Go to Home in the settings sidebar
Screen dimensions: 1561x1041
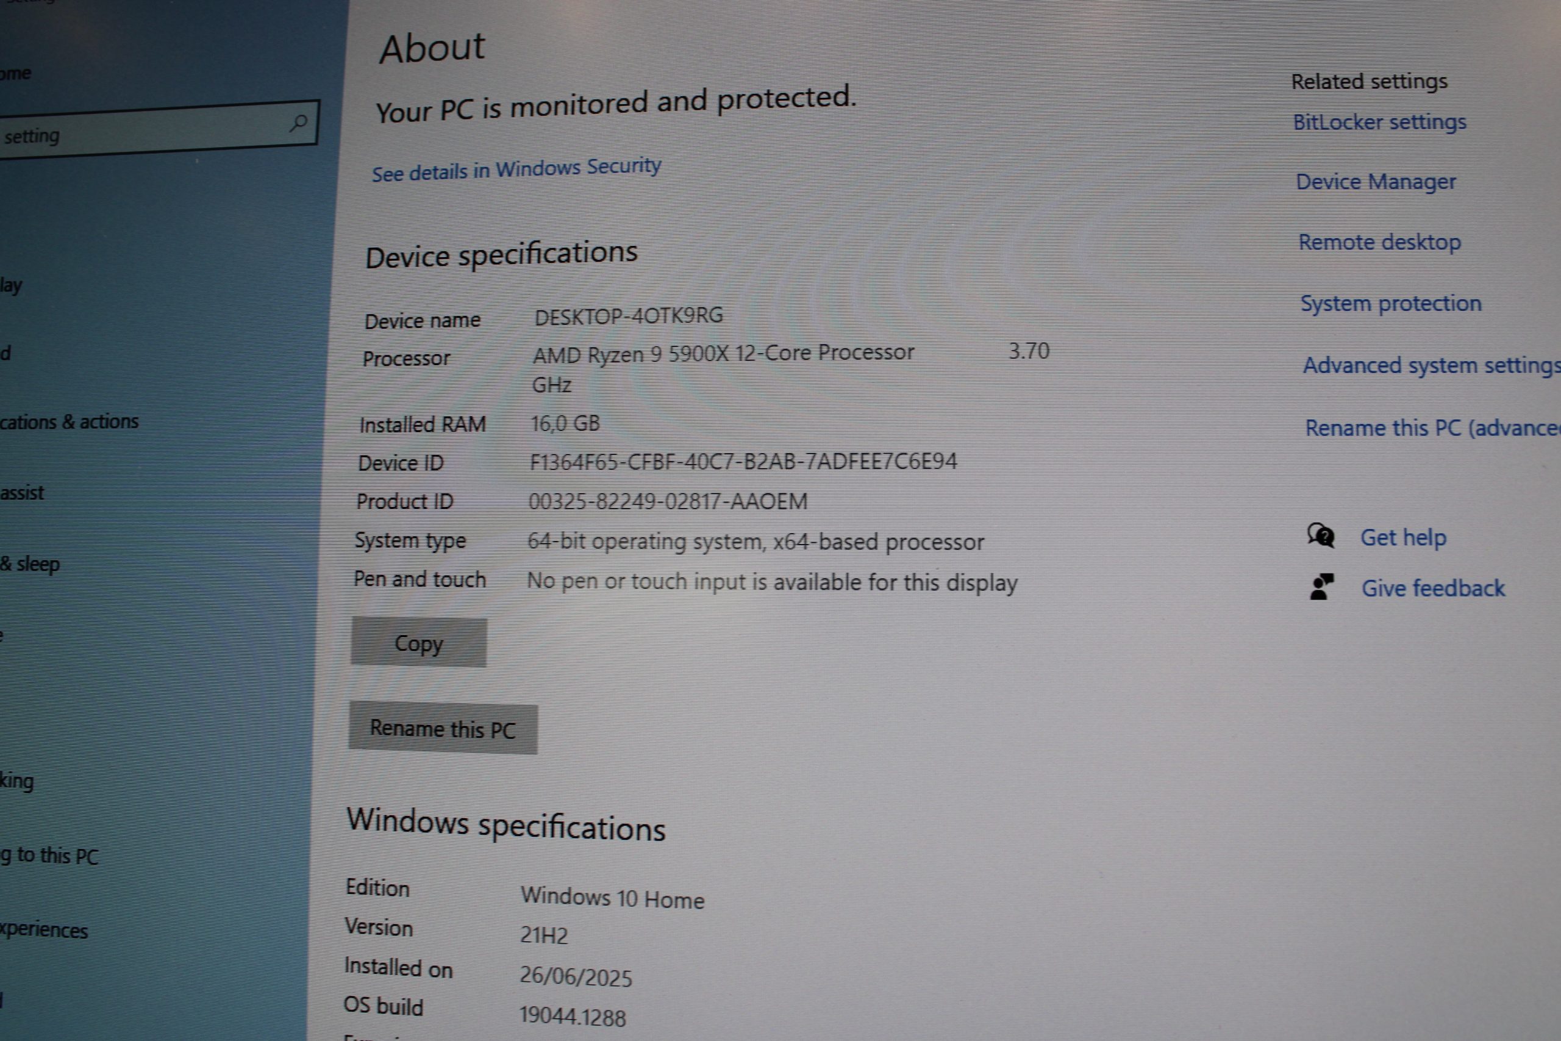click(x=15, y=73)
